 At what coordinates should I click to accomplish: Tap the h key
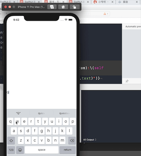(48, 131)
